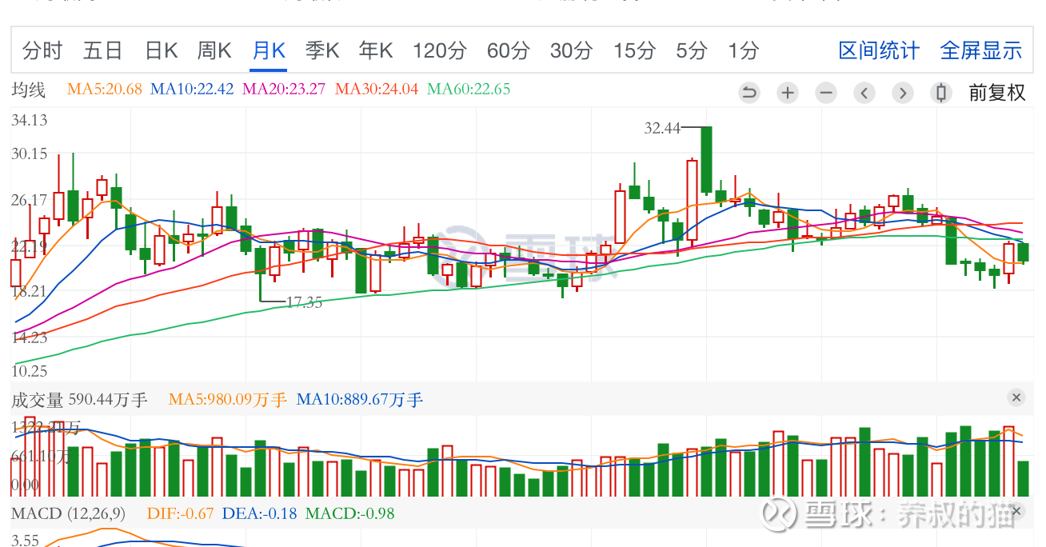Click the undo/reset chart arrow icon
Image resolution: width=1046 pixels, height=547 pixels.
pos(749,93)
